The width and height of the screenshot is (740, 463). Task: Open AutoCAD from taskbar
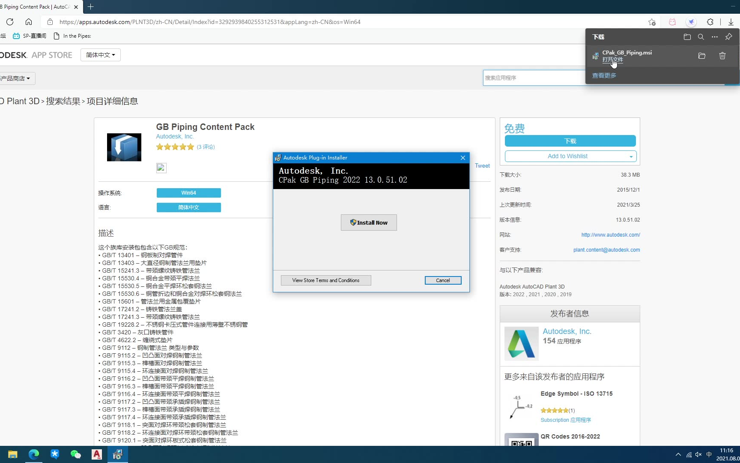(x=97, y=454)
